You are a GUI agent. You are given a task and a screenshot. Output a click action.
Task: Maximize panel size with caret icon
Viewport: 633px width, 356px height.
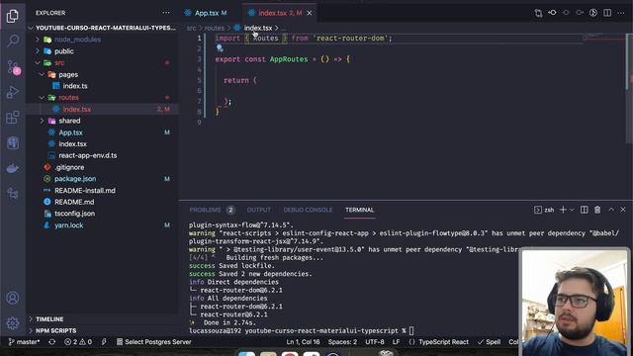(611, 210)
